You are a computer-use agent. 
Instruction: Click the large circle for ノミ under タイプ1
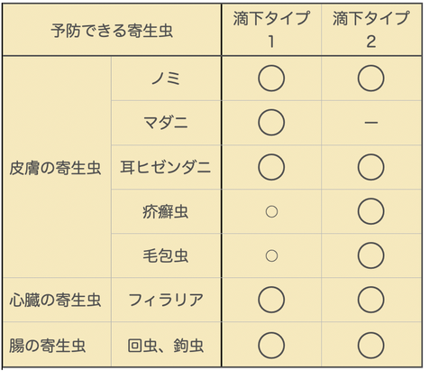pyautogui.click(x=271, y=79)
